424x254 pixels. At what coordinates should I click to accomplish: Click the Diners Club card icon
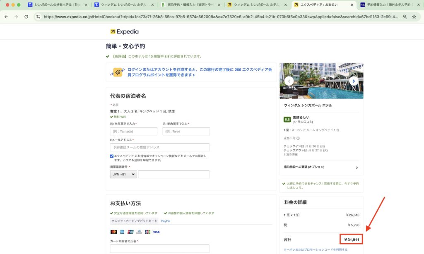click(139, 232)
